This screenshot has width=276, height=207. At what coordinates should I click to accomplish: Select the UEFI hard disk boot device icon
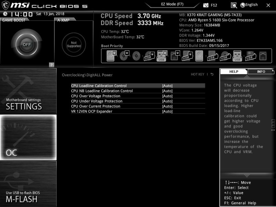pos(111,56)
